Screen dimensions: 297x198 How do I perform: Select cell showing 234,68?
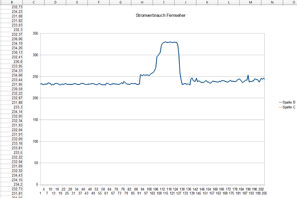[x=17, y=75]
